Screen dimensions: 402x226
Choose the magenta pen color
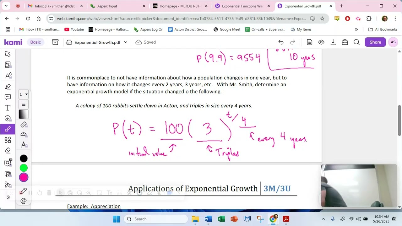tap(24, 177)
